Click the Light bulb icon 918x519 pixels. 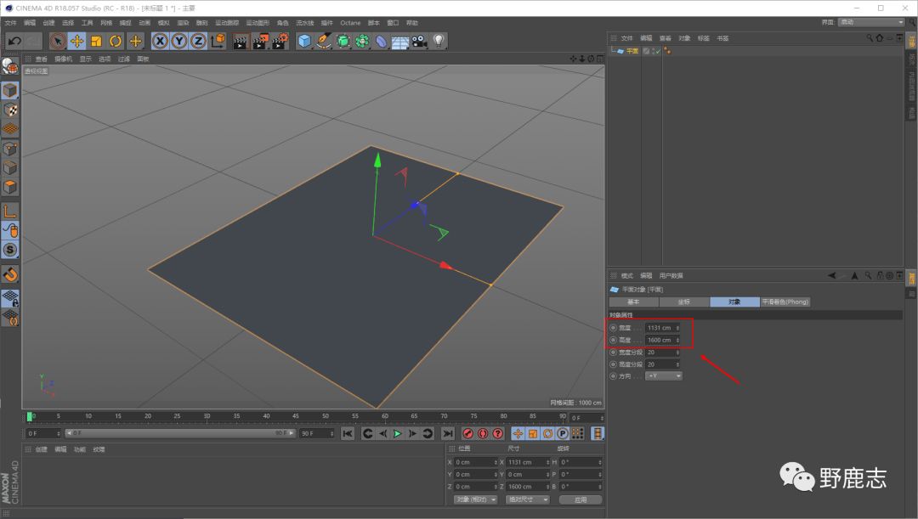[439, 41]
